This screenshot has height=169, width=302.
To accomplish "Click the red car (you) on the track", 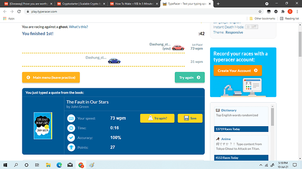I will (178, 48).
